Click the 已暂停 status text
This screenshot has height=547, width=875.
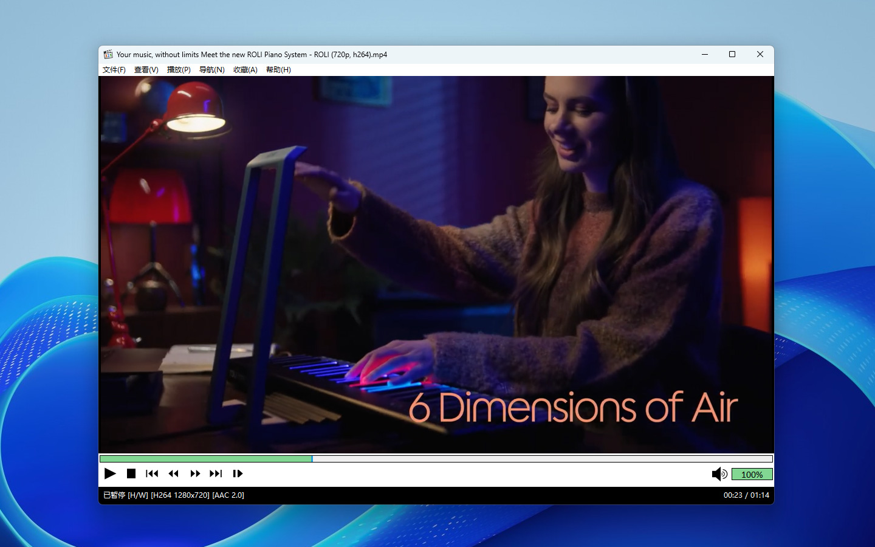click(114, 495)
